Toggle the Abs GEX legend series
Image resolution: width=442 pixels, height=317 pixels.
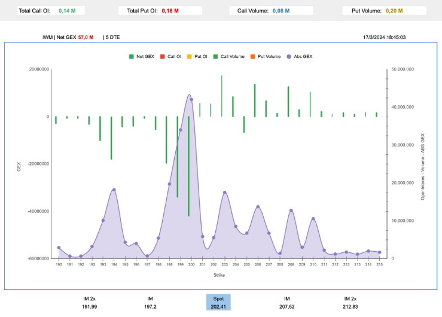pyautogui.click(x=300, y=57)
